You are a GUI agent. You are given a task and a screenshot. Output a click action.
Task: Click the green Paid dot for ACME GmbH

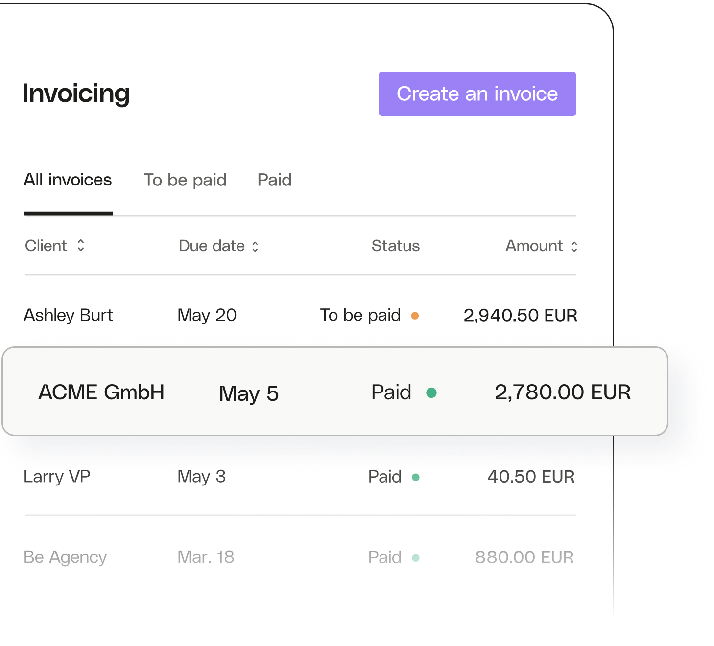coord(431,392)
